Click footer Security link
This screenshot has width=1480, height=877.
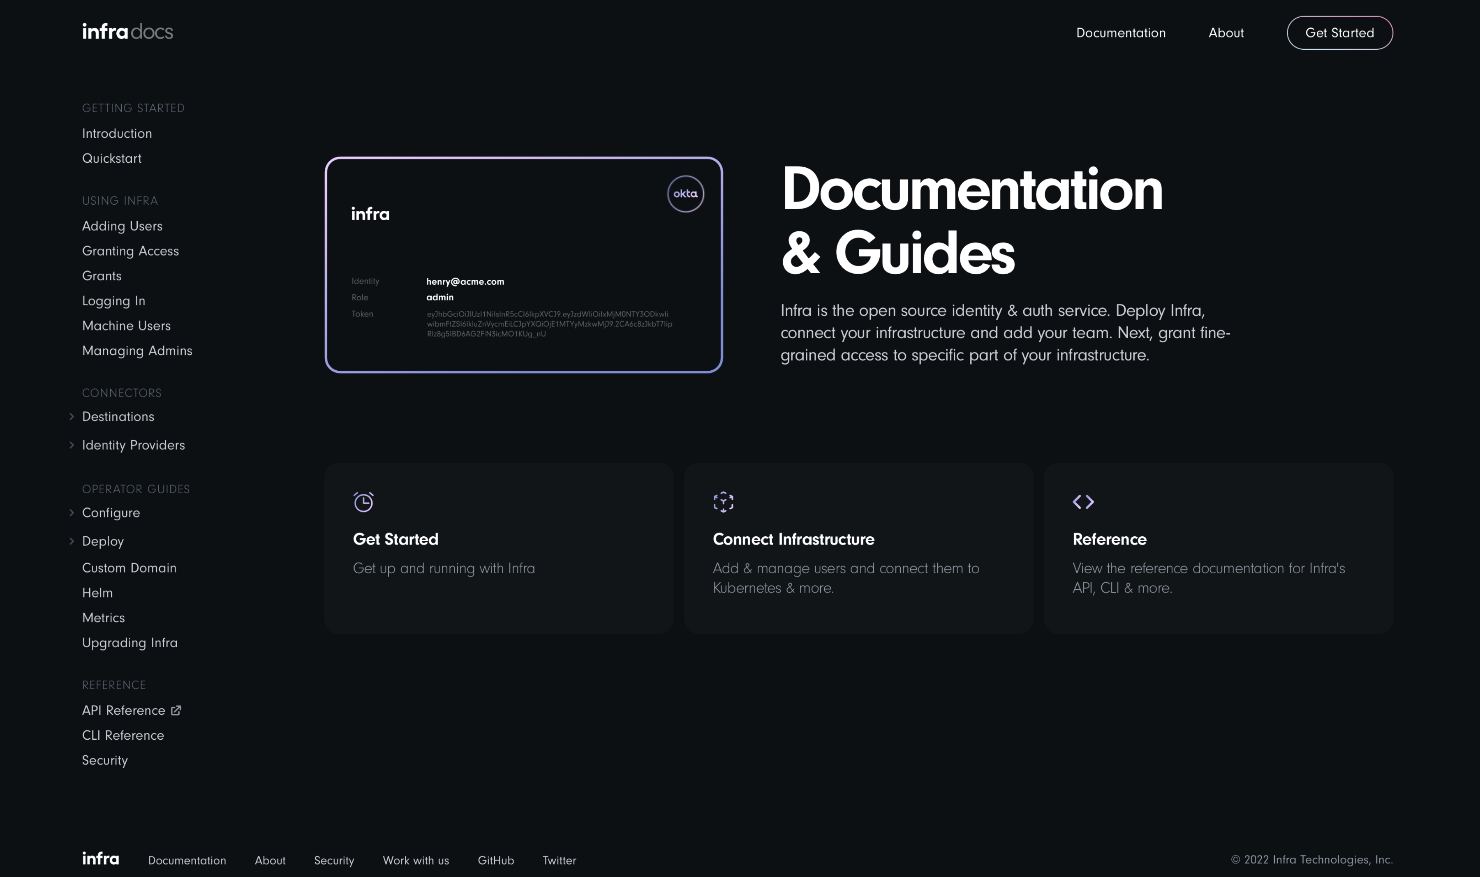pyautogui.click(x=334, y=861)
